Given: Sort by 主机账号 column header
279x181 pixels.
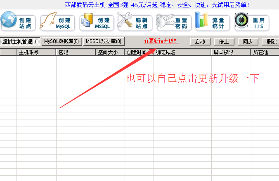Looking at the screenshot, I should [x=36, y=52].
